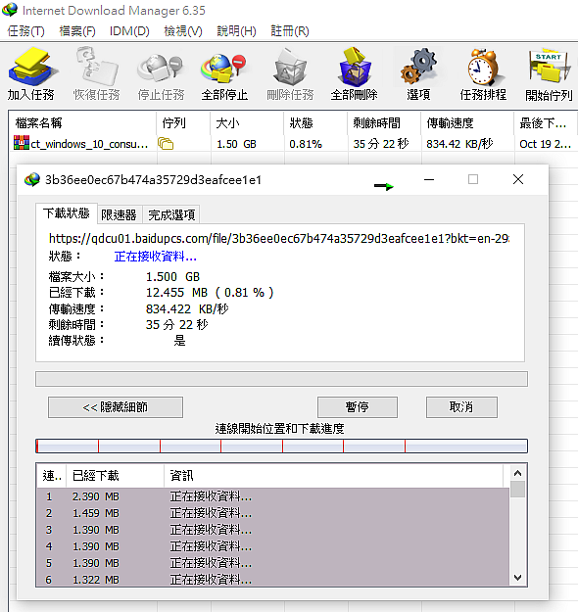This screenshot has height=612, width=578.
Task: Switch to the 限速器 tab
Action: tap(119, 214)
